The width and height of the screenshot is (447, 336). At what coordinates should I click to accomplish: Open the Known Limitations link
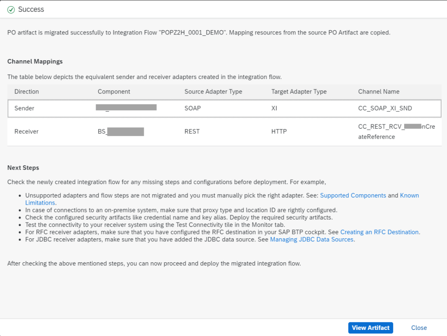point(409,195)
